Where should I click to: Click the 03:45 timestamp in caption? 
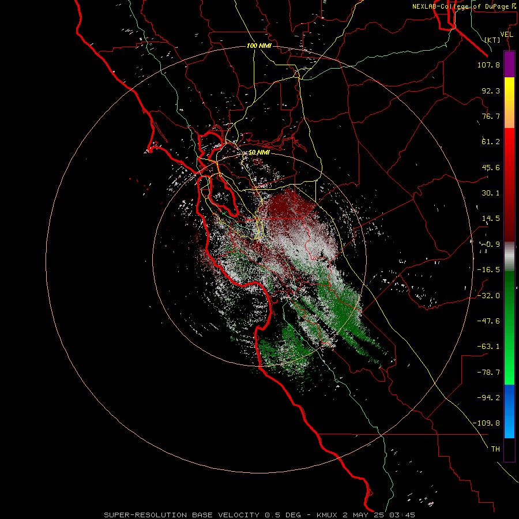point(402,515)
